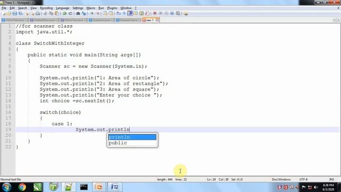This screenshot has height=192, width=341.
Task: Open the File menu
Action: (x=4, y=8)
